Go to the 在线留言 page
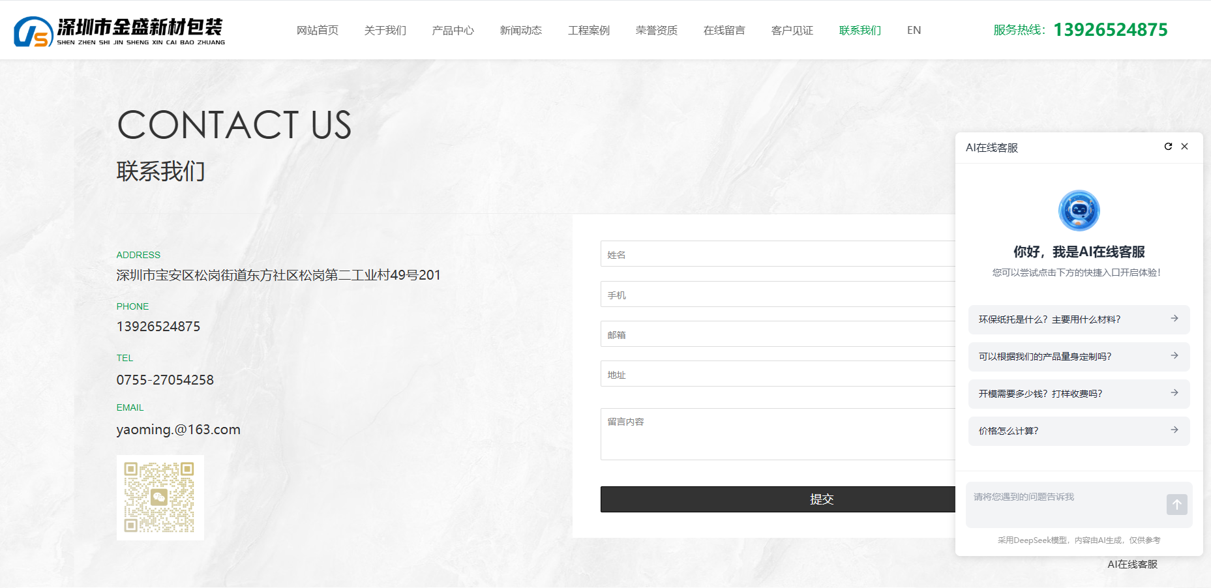Viewport: 1211px width, 588px height. [x=725, y=30]
